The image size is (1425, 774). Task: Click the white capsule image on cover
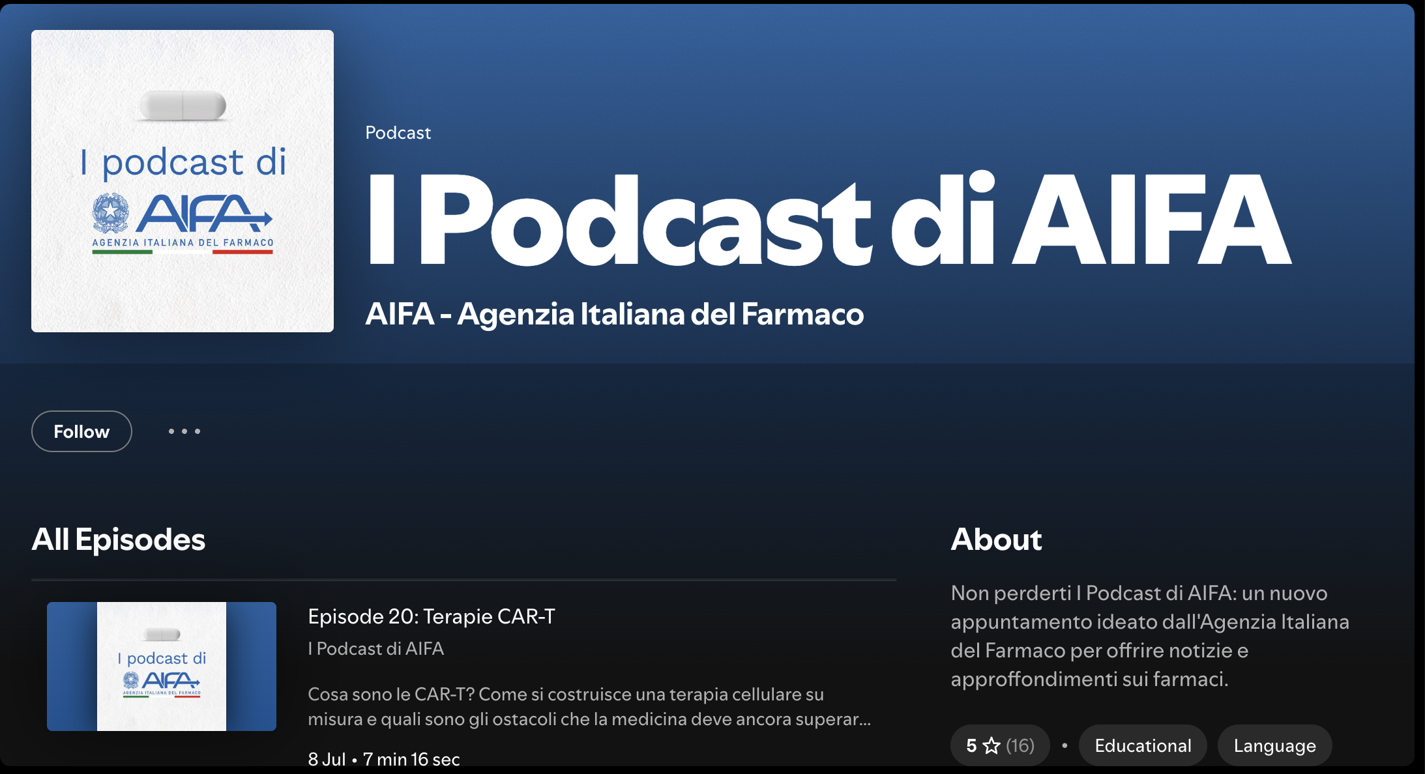tap(183, 106)
